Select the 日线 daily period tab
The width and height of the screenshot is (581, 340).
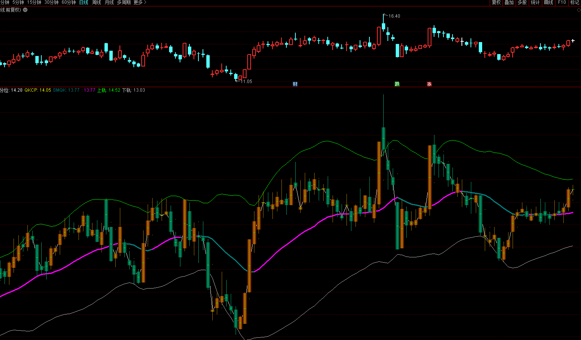(83, 3)
